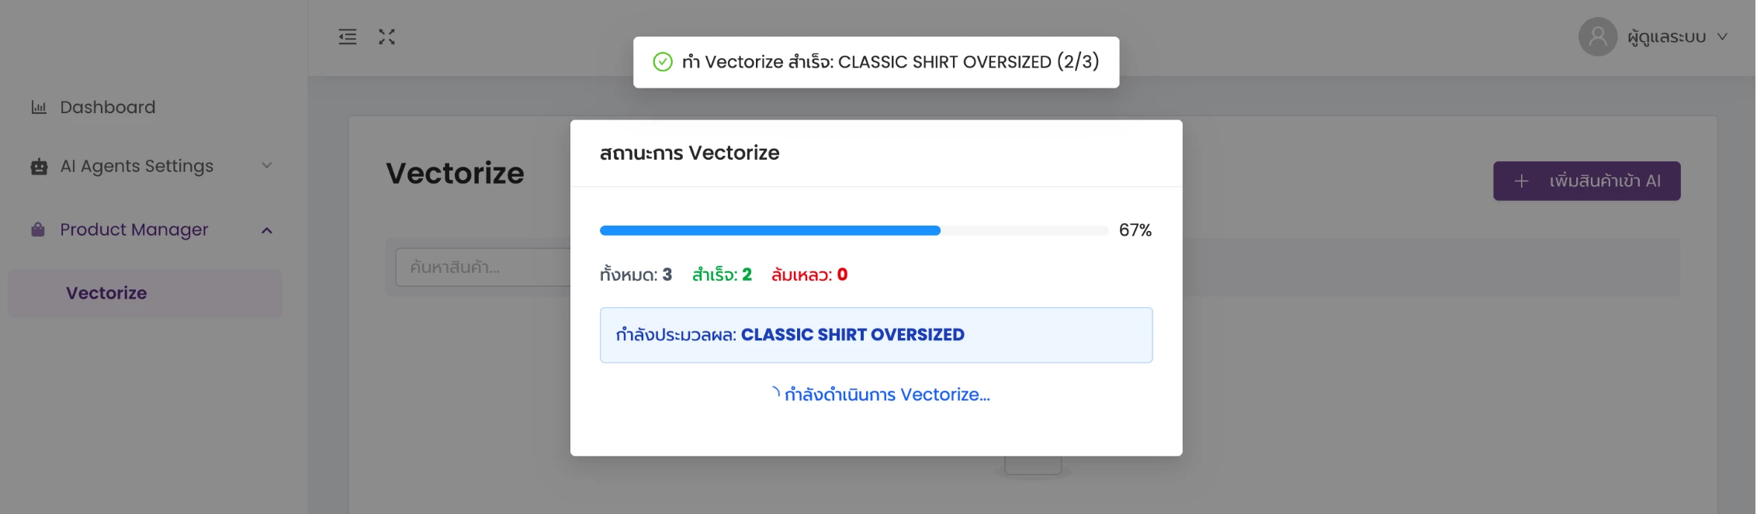1757x514 pixels.
Task: Collapse the Product Manager chevron
Action: [267, 230]
